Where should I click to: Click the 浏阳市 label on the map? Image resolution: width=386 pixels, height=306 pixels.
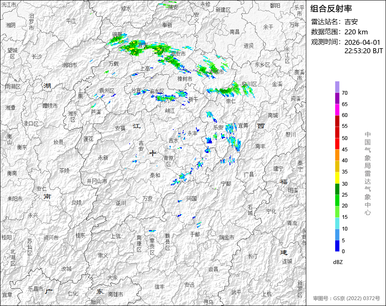[x=69, y=65]
